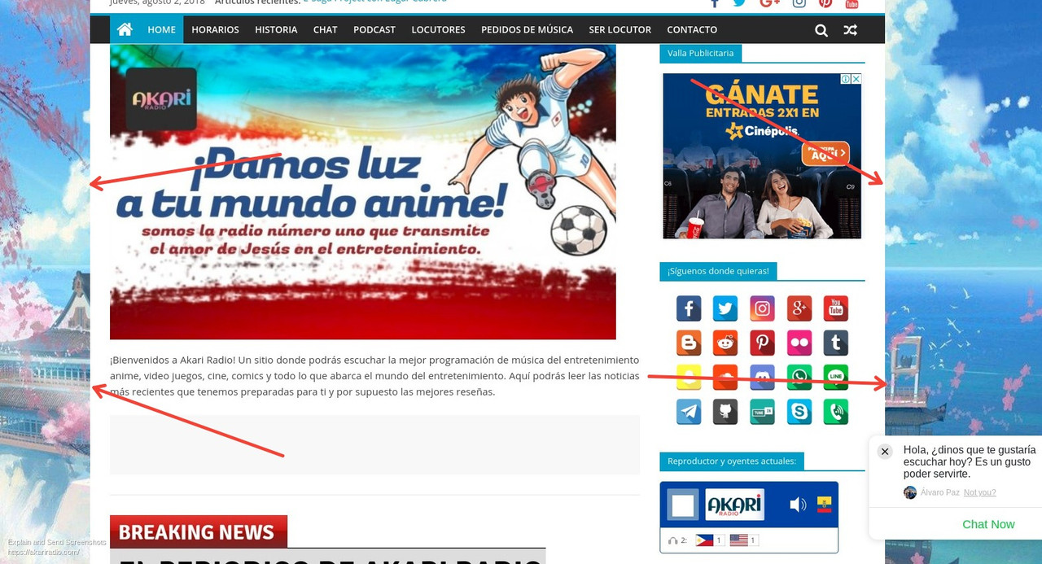The height and width of the screenshot is (564, 1042).
Task: Open the Snapchat icon
Action: [x=689, y=377]
